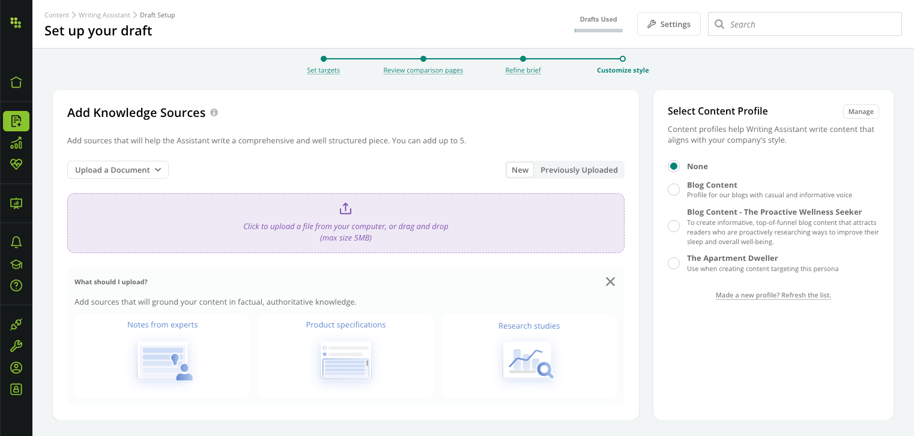The width and height of the screenshot is (914, 436).
Task: Click the magnifier icon in search box
Action: tap(719, 25)
